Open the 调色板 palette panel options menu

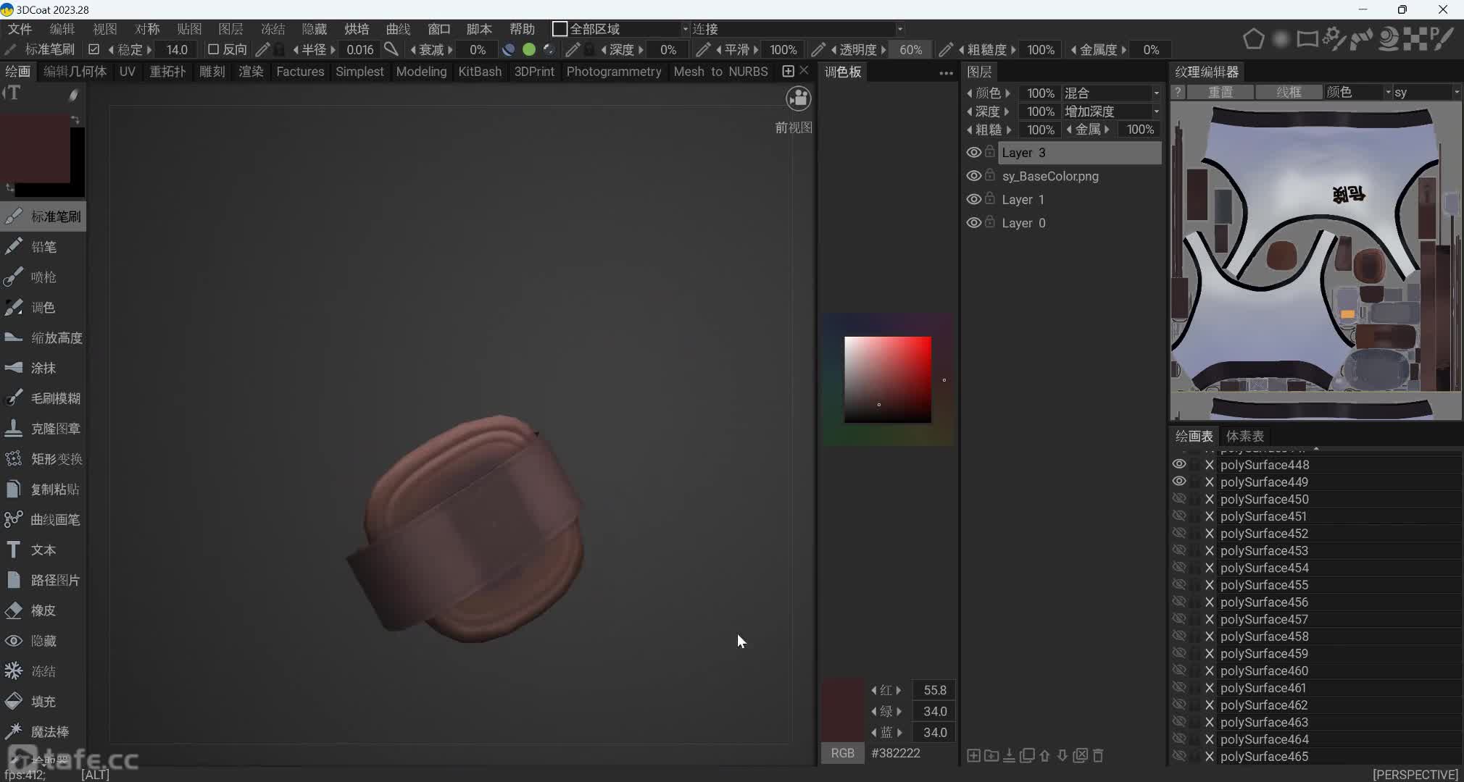tap(946, 72)
